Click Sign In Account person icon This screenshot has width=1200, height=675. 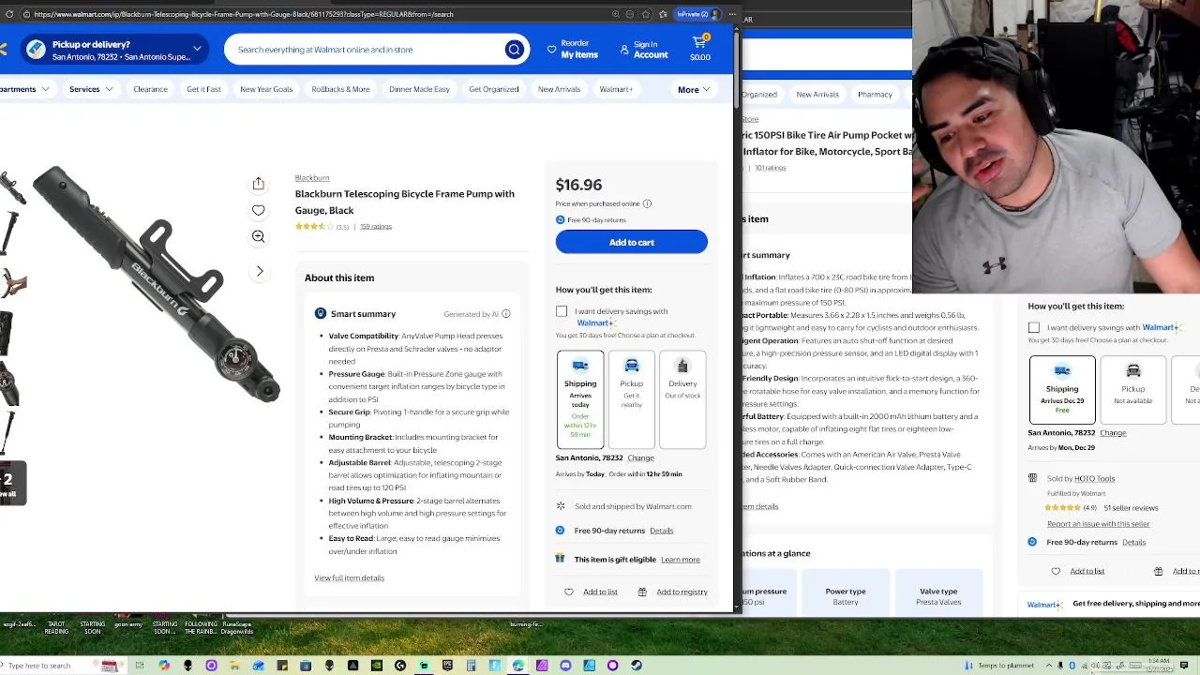click(624, 50)
